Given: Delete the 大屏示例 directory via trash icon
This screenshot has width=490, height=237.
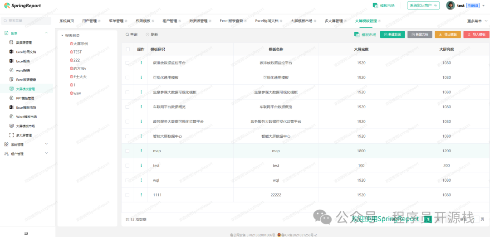Looking at the screenshot, I should click(71, 44).
